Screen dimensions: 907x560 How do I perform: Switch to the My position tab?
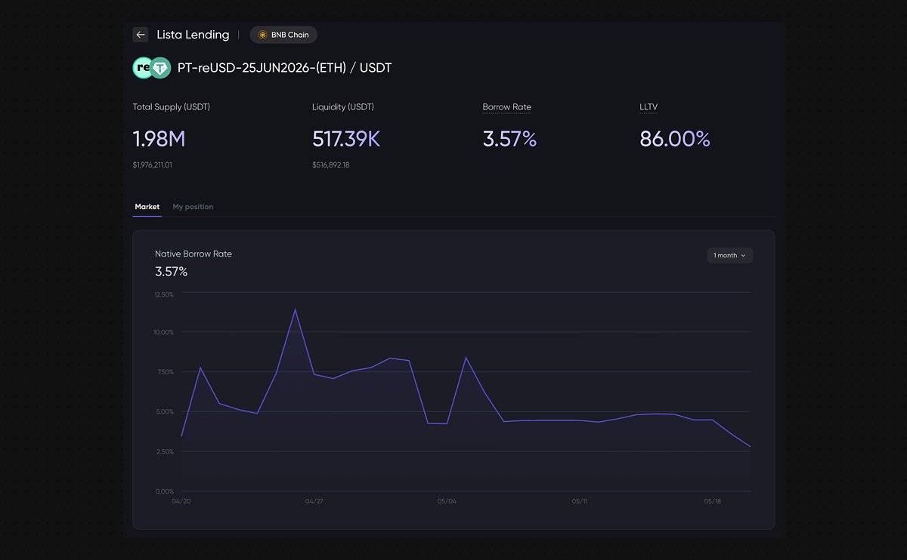193,207
